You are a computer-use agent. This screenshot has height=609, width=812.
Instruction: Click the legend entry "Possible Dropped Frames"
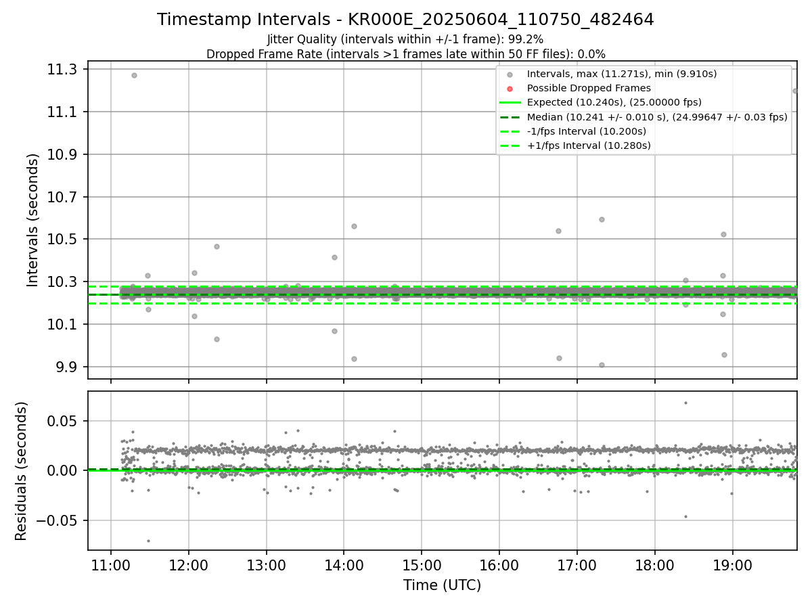tap(589, 88)
